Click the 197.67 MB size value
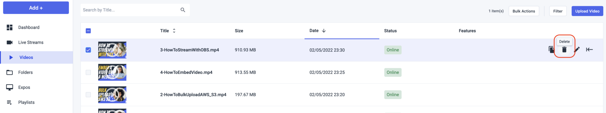 coord(245,95)
